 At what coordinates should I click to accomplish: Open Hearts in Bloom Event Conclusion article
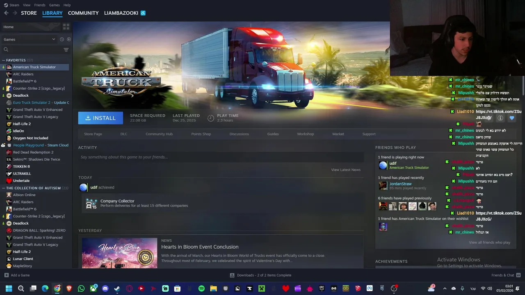(200, 247)
